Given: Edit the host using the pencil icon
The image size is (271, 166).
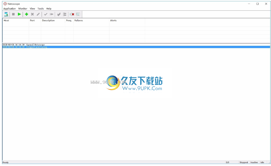Looking at the screenshot, I should [38, 14].
